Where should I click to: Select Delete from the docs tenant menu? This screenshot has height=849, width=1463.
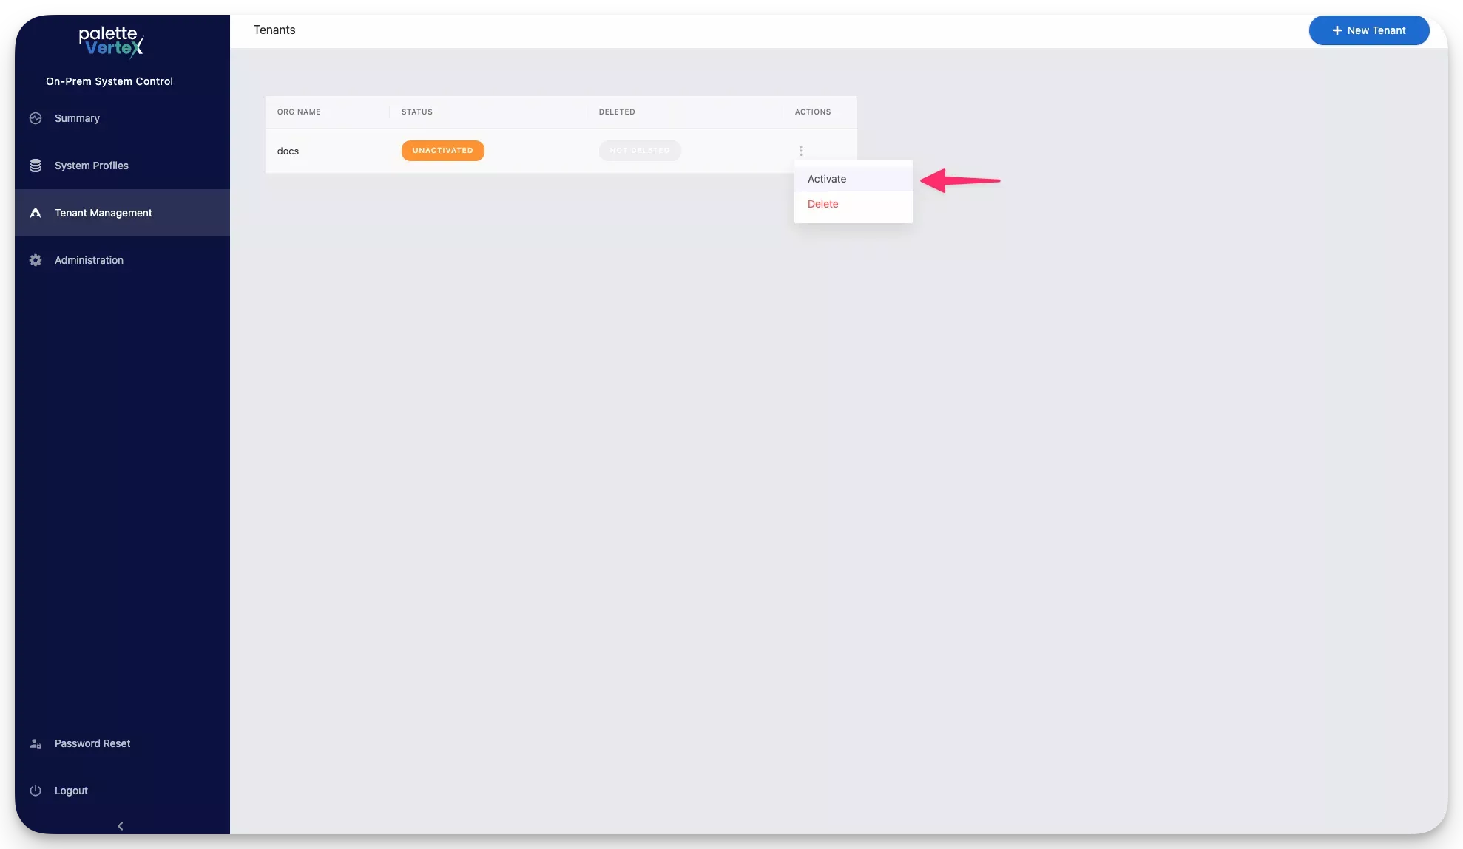[x=822, y=204]
